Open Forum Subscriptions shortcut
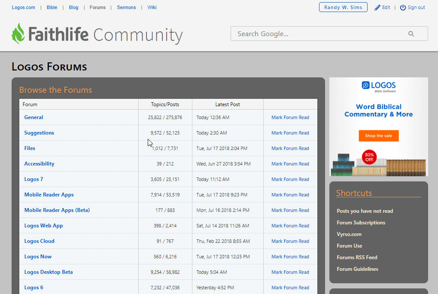 click(x=361, y=223)
